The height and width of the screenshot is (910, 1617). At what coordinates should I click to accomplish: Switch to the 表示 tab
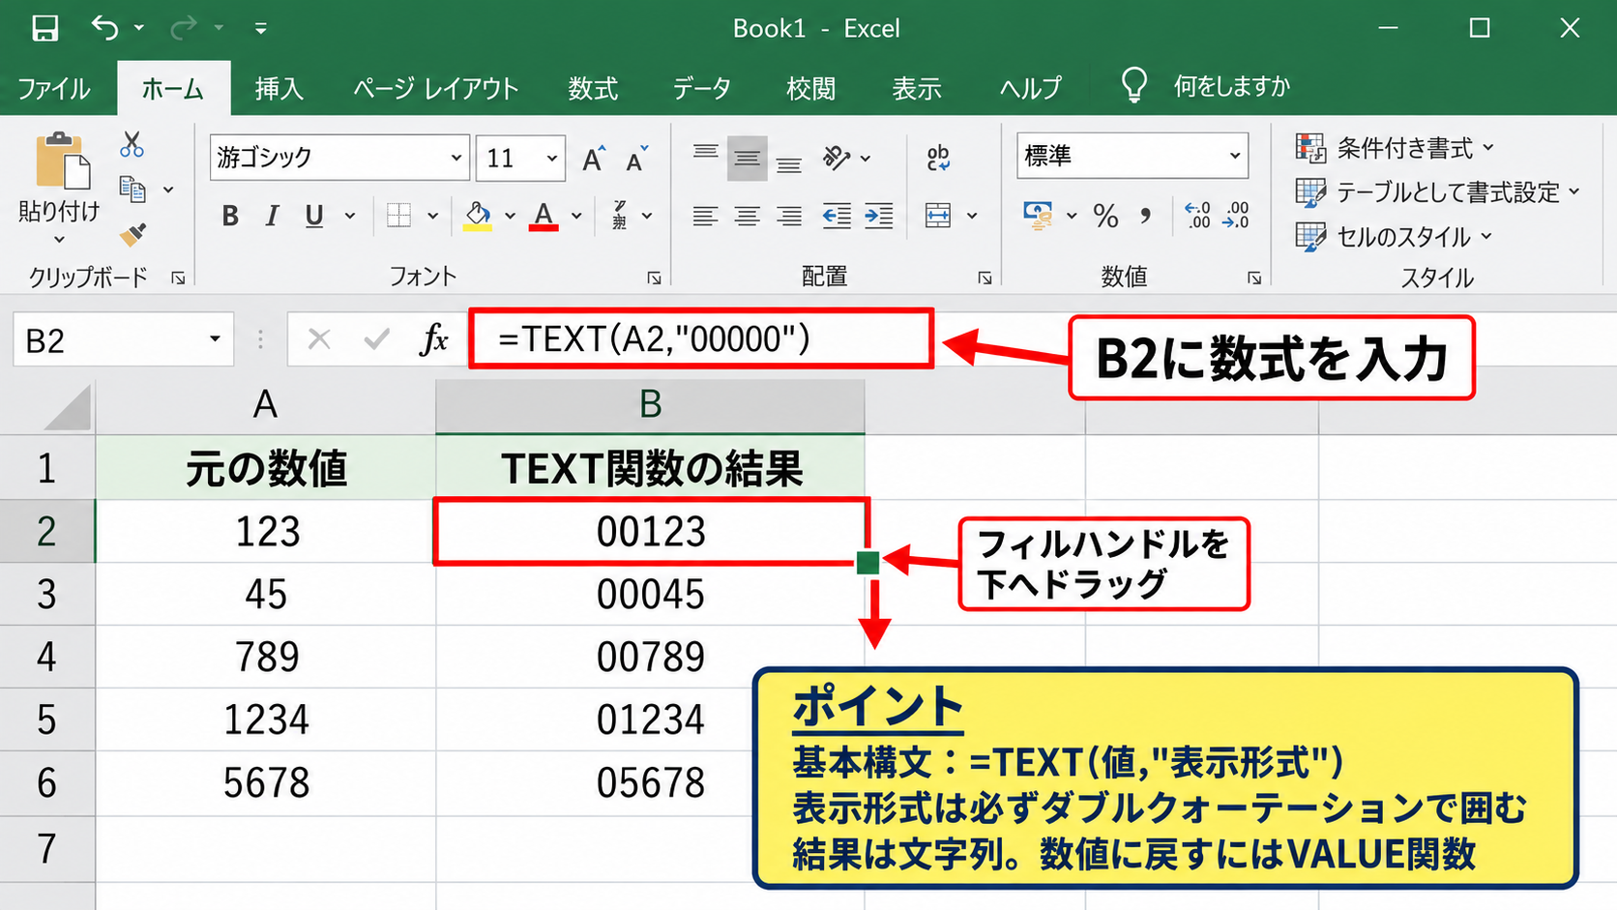click(917, 89)
